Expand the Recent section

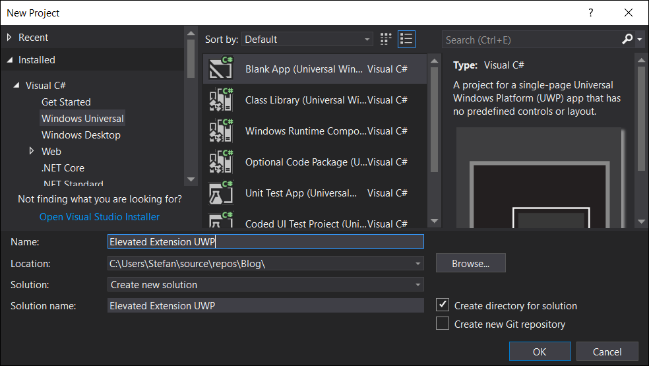pos(9,38)
